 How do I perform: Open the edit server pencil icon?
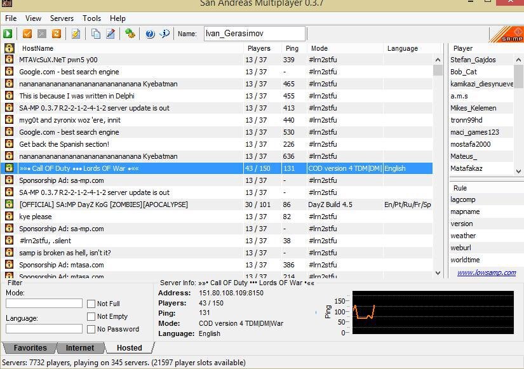[109, 33]
